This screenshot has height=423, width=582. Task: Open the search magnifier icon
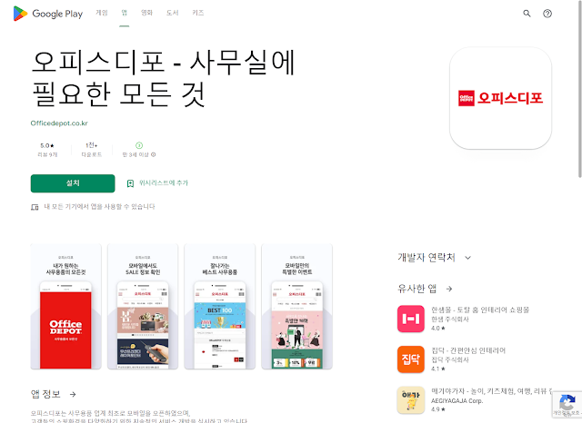click(527, 14)
